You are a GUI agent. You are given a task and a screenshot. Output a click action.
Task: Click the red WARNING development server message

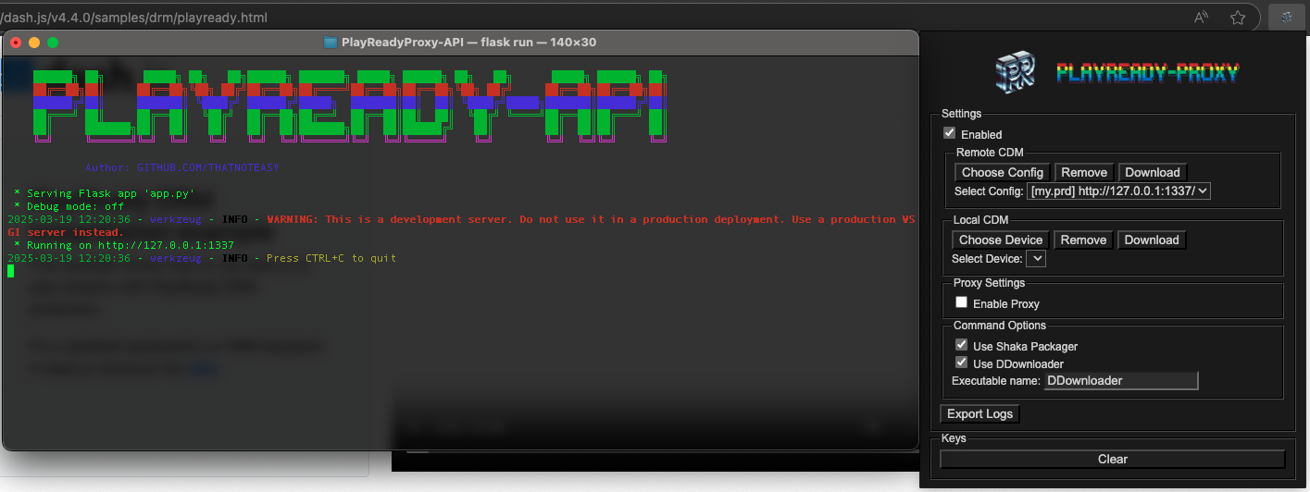click(x=461, y=227)
